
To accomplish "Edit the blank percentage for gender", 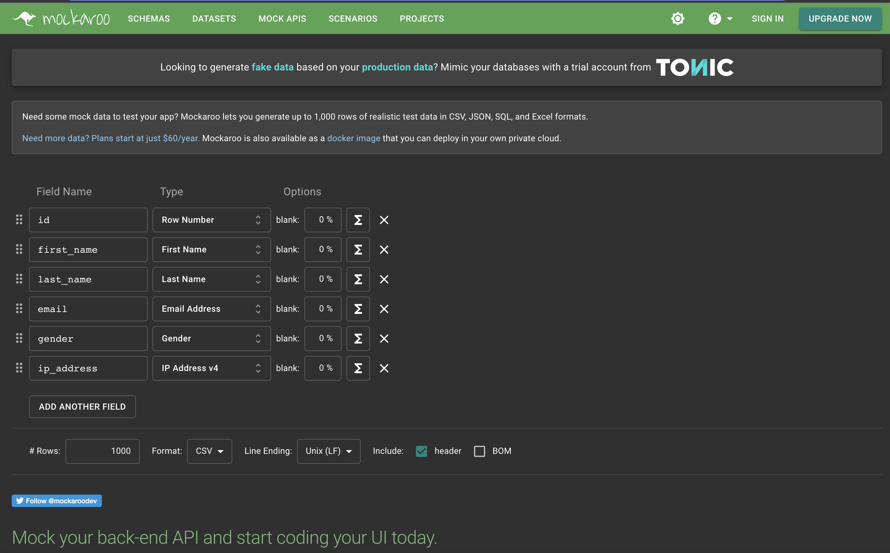I will (x=323, y=338).
